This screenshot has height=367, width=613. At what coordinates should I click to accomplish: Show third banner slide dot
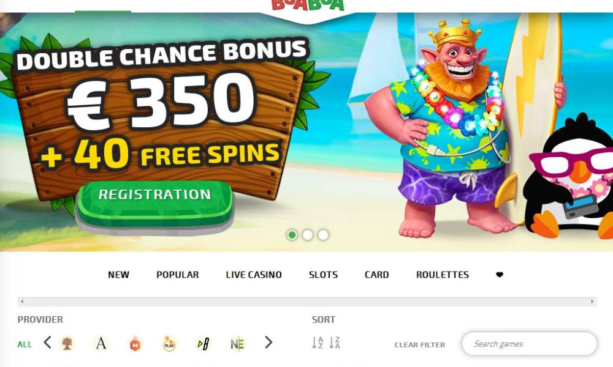click(323, 235)
